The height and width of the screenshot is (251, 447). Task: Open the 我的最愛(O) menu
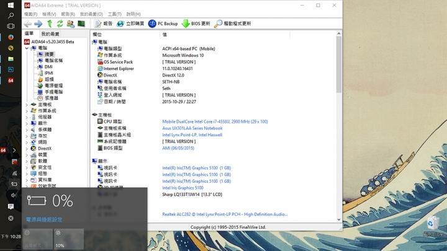coord(91,14)
